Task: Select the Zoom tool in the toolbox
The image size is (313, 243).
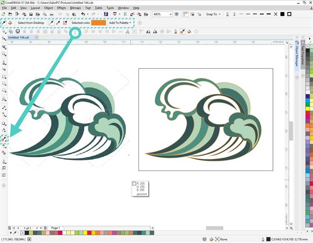Action: coord(4,54)
